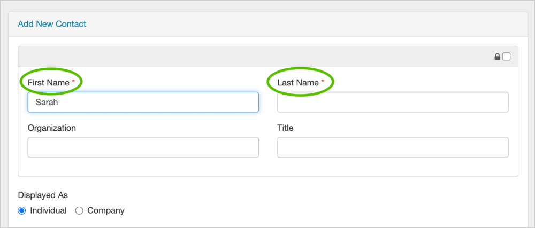Click the Organization field label

coord(52,128)
